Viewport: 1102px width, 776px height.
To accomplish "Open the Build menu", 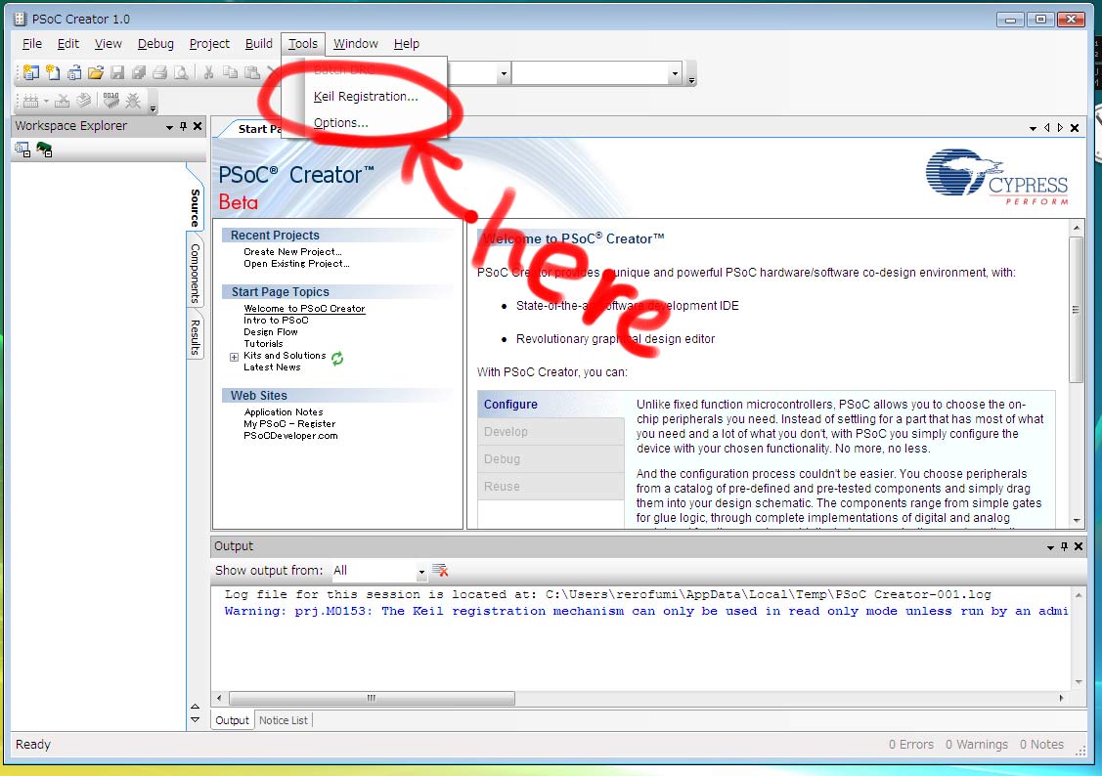I will point(258,44).
